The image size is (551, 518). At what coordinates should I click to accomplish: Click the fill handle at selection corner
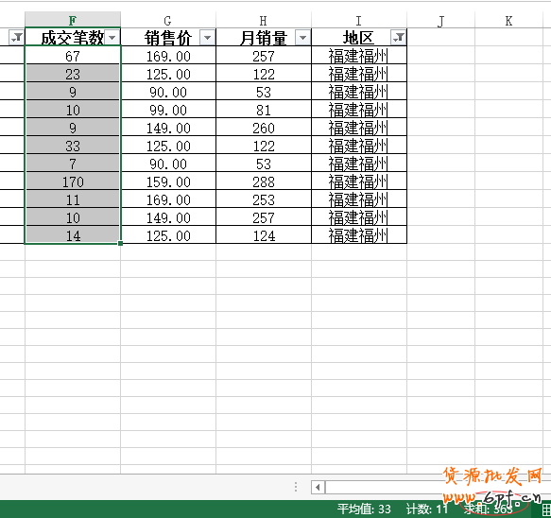[121, 243]
